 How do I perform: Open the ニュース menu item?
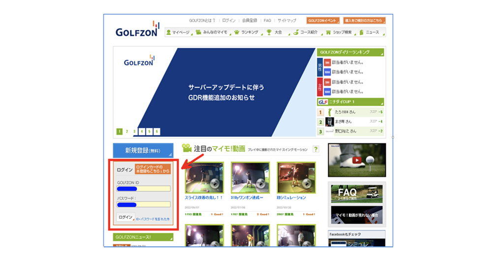pyautogui.click(x=371, y=33)
